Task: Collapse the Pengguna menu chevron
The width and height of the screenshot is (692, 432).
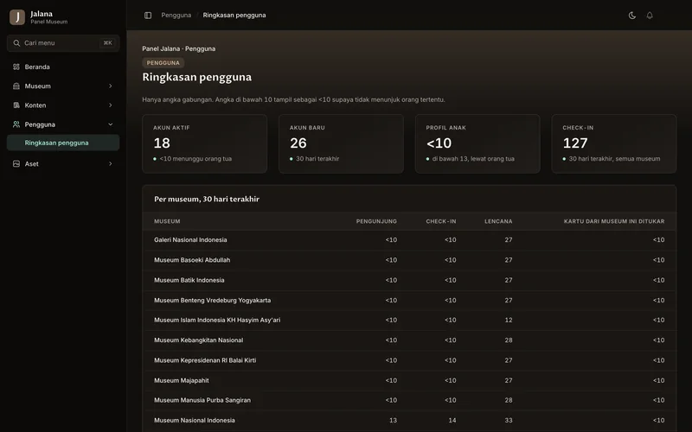Action: [111, 124]
